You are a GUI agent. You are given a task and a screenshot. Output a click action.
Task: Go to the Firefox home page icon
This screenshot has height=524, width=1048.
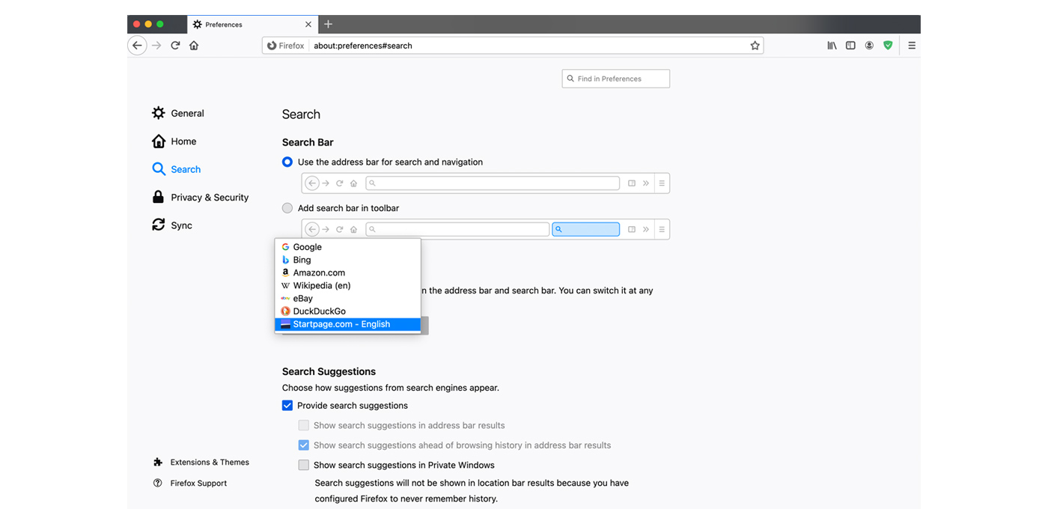(194, 46)
